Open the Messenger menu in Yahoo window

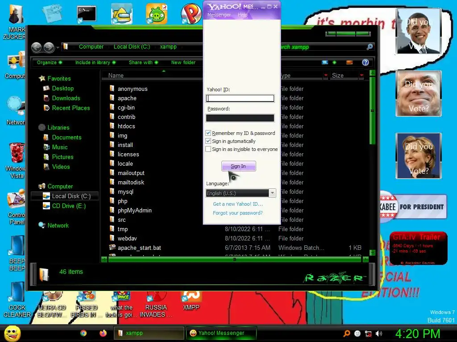point(219,15)
